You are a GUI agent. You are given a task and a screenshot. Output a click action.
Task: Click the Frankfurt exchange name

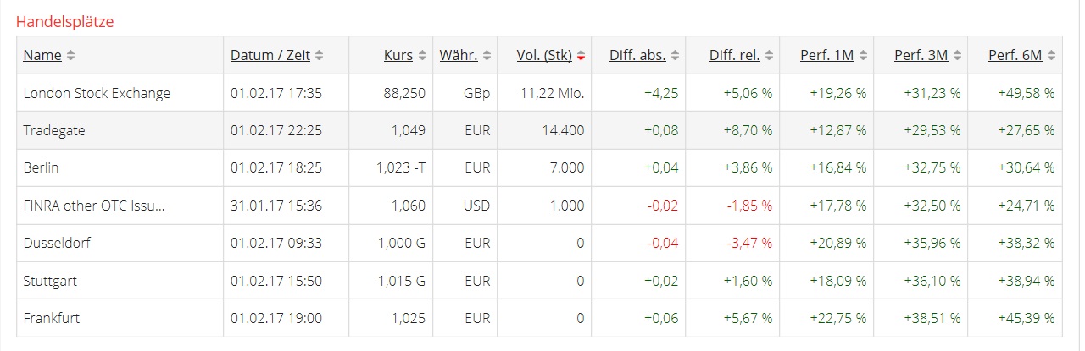(x=52, y=318)
